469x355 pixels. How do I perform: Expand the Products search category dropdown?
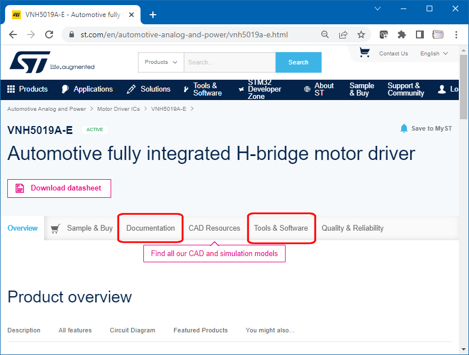click(161, 62)
